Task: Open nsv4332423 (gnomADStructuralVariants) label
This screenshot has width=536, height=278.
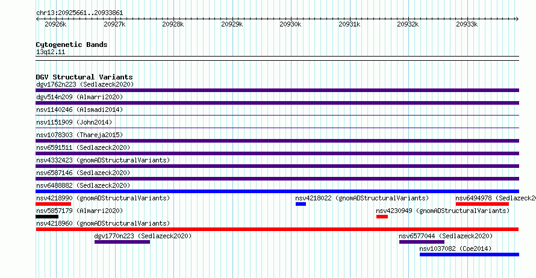Action: pos(103,160)
